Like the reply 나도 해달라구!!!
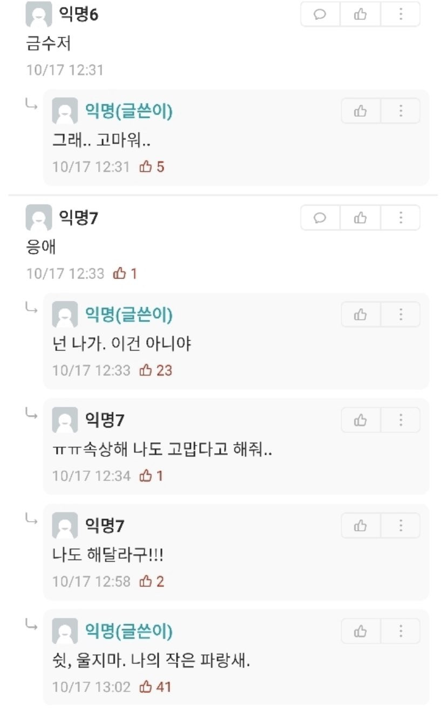 [x=361, y=525]
